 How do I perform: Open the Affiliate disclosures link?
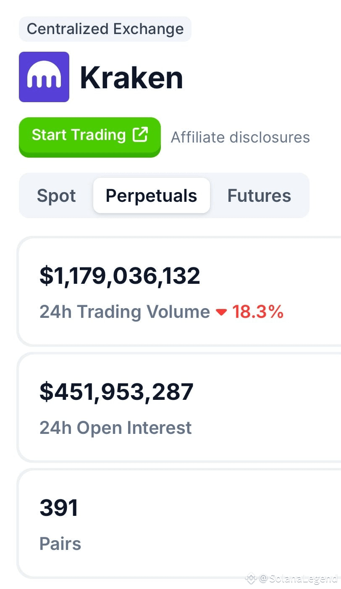tap(240, 137)
